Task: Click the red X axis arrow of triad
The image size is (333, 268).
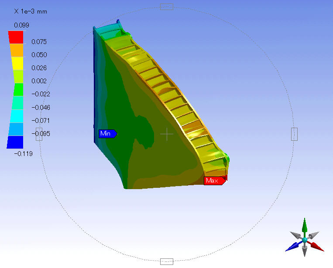Action: tap(316, 246)
